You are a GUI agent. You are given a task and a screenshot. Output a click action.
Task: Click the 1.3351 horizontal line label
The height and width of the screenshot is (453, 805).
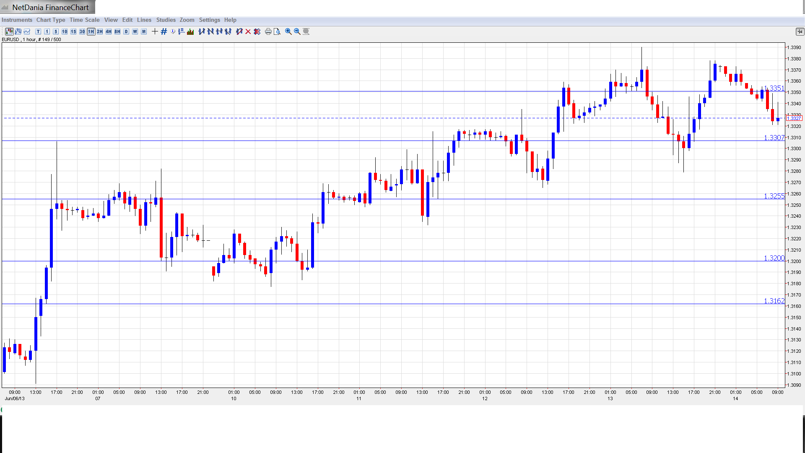point(774,88)
